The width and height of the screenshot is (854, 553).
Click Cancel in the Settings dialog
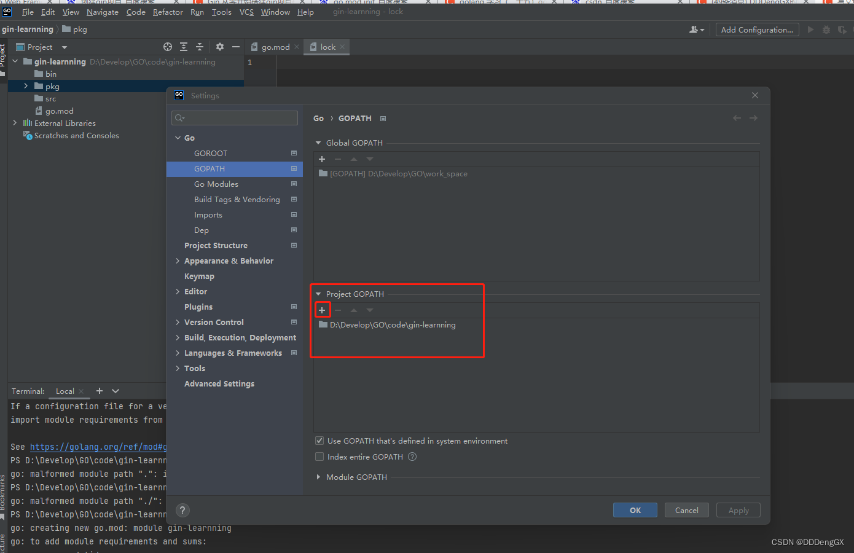click(687, 510)
